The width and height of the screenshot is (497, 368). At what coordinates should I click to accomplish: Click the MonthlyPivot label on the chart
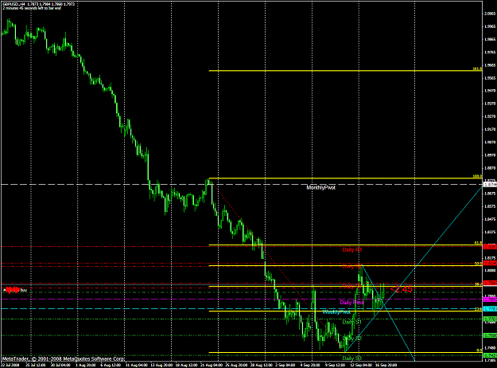tap(320, 188)
